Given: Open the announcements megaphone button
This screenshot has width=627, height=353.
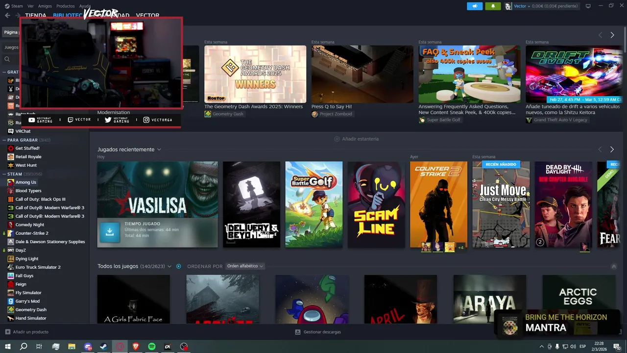Looking at the screenshot, I should [475, 6].
